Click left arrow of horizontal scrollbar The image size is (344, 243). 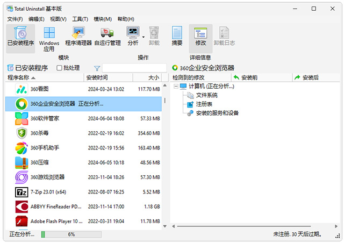tap(174, 226)
